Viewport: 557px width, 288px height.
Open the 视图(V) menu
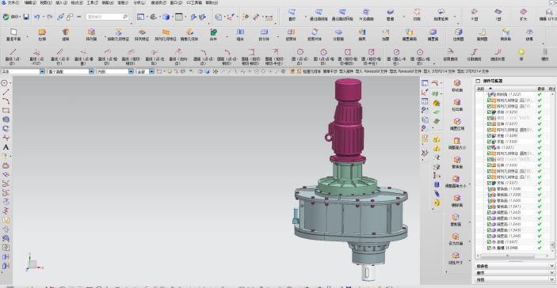[45, 2]
